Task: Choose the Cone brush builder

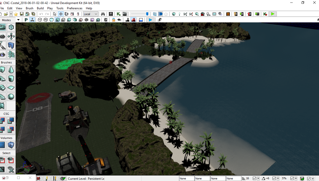Action: point(11,69)
